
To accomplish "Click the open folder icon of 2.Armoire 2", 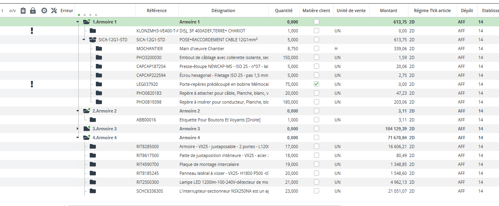I will (x=86, y=110).
